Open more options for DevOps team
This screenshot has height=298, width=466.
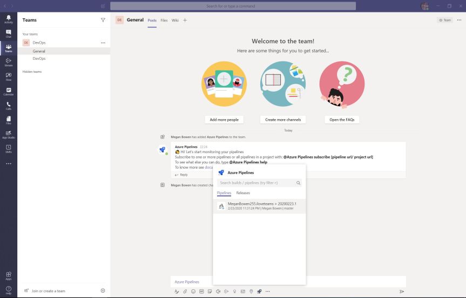click(103, 43)
